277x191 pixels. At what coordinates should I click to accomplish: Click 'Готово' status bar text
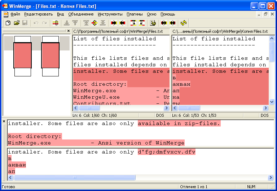(x=8, y=187)
